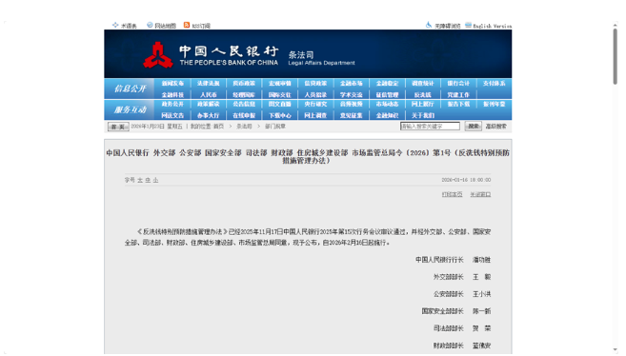
Task: Click the 搜索 search button
Action: coord(474,127)
